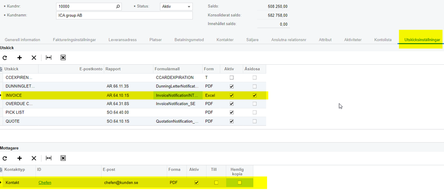Export Mottagare grid to Excel
This screenshot has height=195, width=444.
(x=63, y=158)
